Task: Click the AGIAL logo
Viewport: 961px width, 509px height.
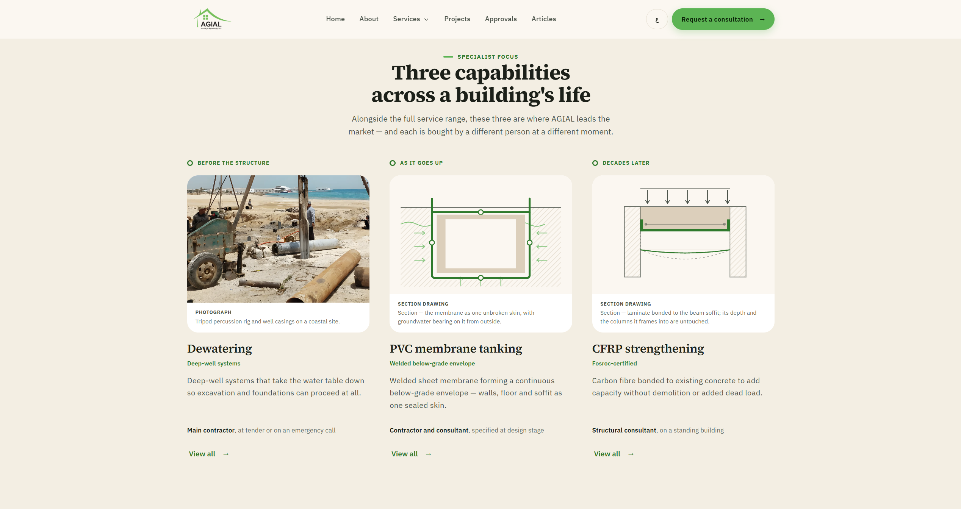Action: point(212,19)
